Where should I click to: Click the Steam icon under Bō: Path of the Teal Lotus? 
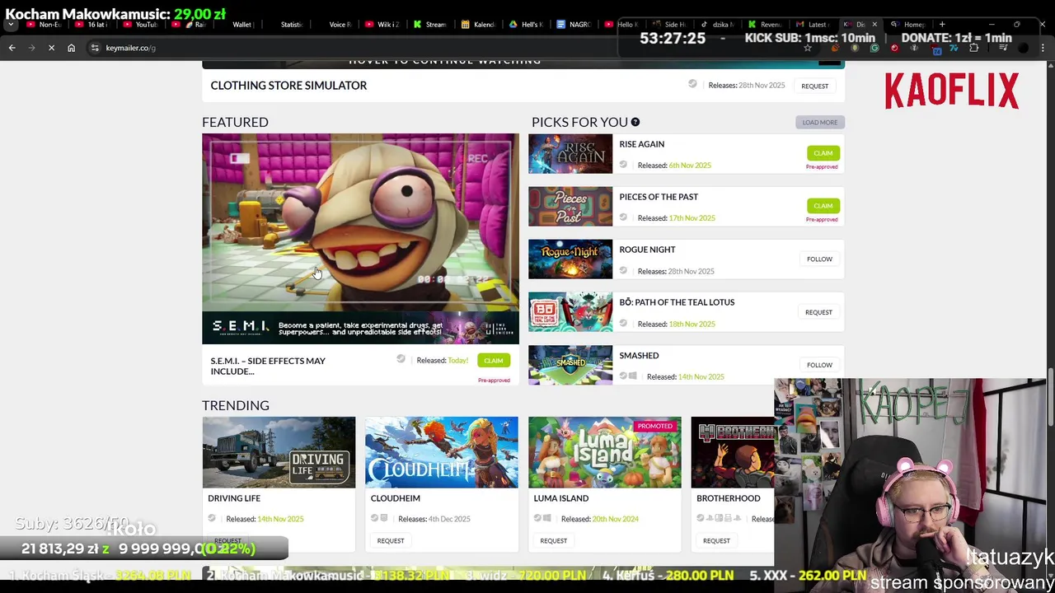[x=623, y=323]
